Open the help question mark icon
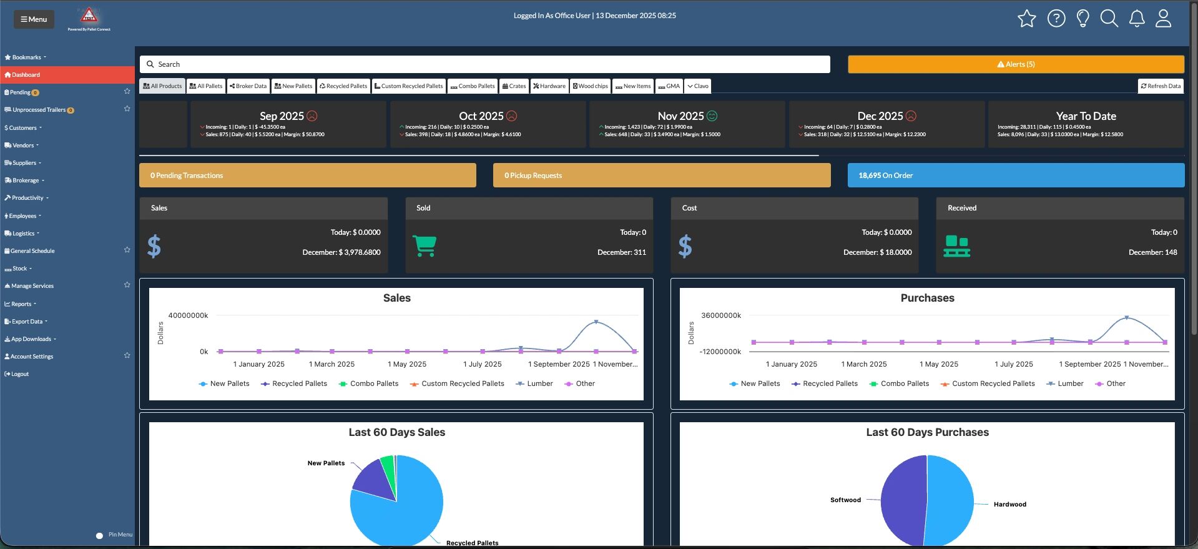Image resolution: width=1198 pixels, height=549 pixels. click(1056, 19)
